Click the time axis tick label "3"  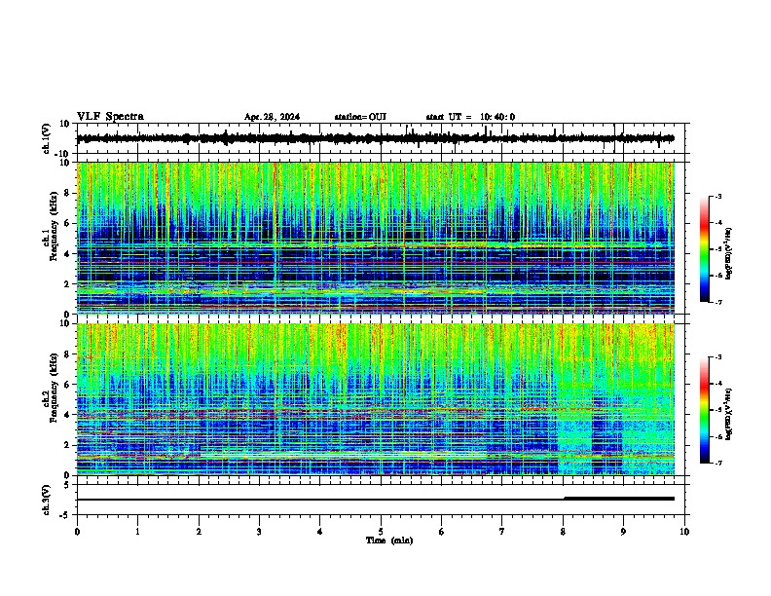259,532
